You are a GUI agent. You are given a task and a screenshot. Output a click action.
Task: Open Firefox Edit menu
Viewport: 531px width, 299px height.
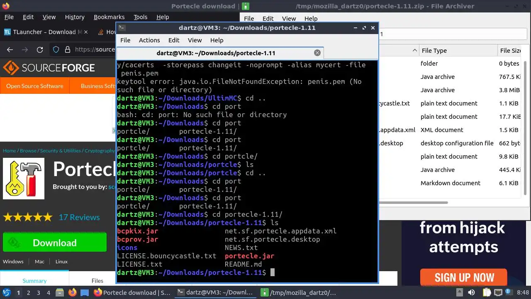[x=28, y=17]
